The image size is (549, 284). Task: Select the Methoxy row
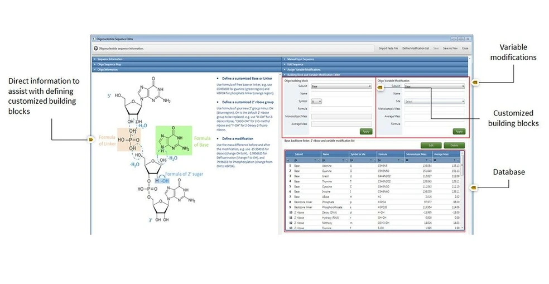pyautogui.click(x=373, y=223)
